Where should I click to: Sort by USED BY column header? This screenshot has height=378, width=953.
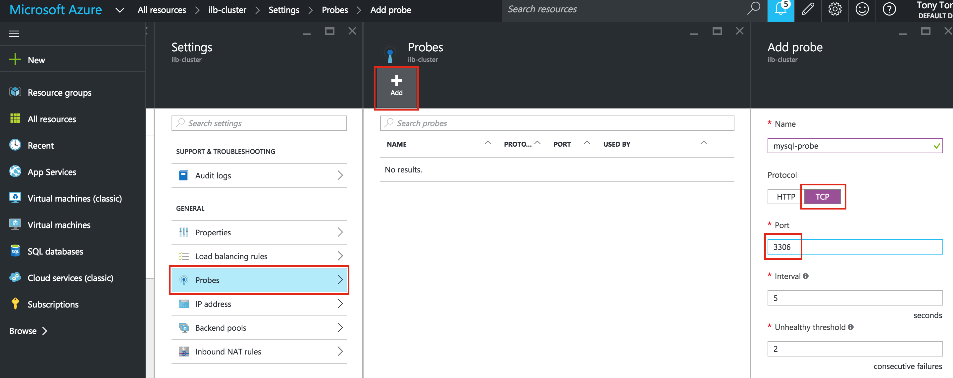(616, 144)
